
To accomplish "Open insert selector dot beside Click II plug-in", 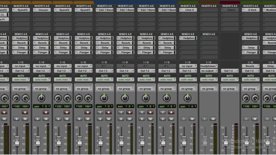I will tap(181, 10).
